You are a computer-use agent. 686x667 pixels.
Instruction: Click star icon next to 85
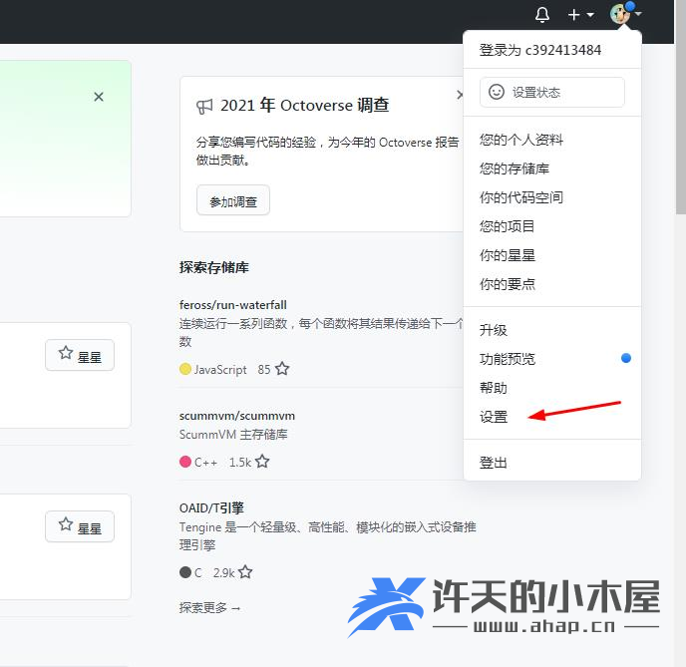(282, 369)
